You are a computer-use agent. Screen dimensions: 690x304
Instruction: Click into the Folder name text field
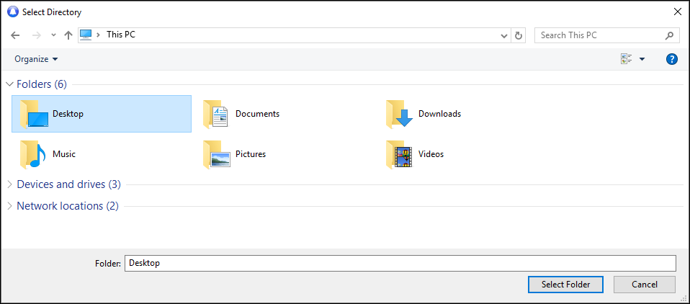click(x=400, y=263)
